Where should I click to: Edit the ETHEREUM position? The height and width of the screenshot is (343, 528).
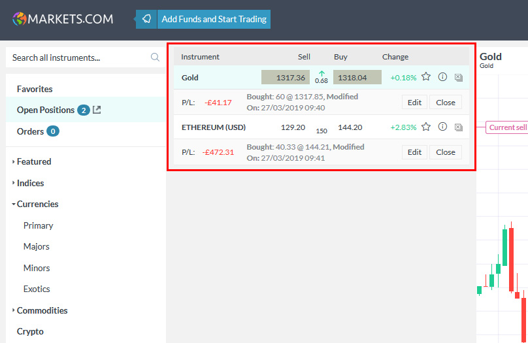414,152
